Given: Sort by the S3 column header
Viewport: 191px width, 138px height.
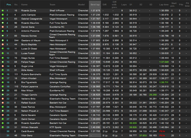Looking at the screenshot, I should pos(151,5).
